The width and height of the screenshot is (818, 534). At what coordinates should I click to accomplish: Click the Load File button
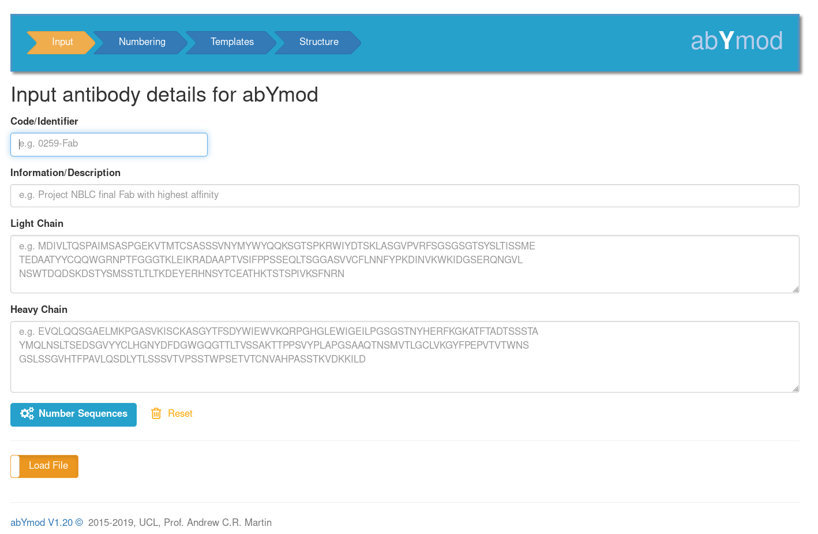click(44, 466)
